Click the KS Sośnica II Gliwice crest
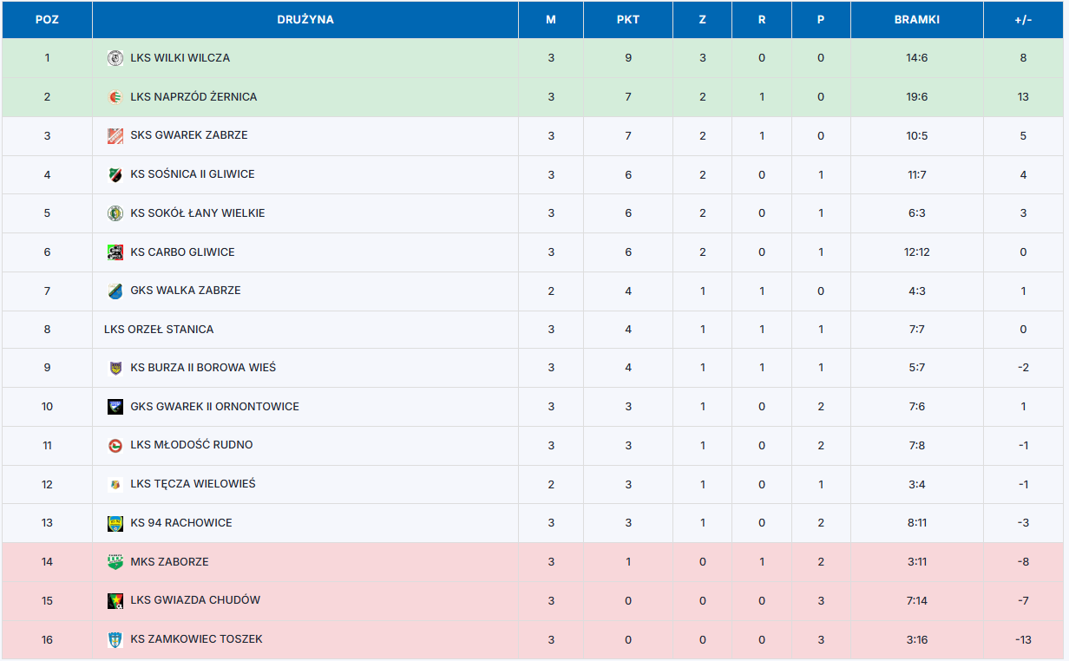Viewport: 1069px width, 661px height. [115, 174]
